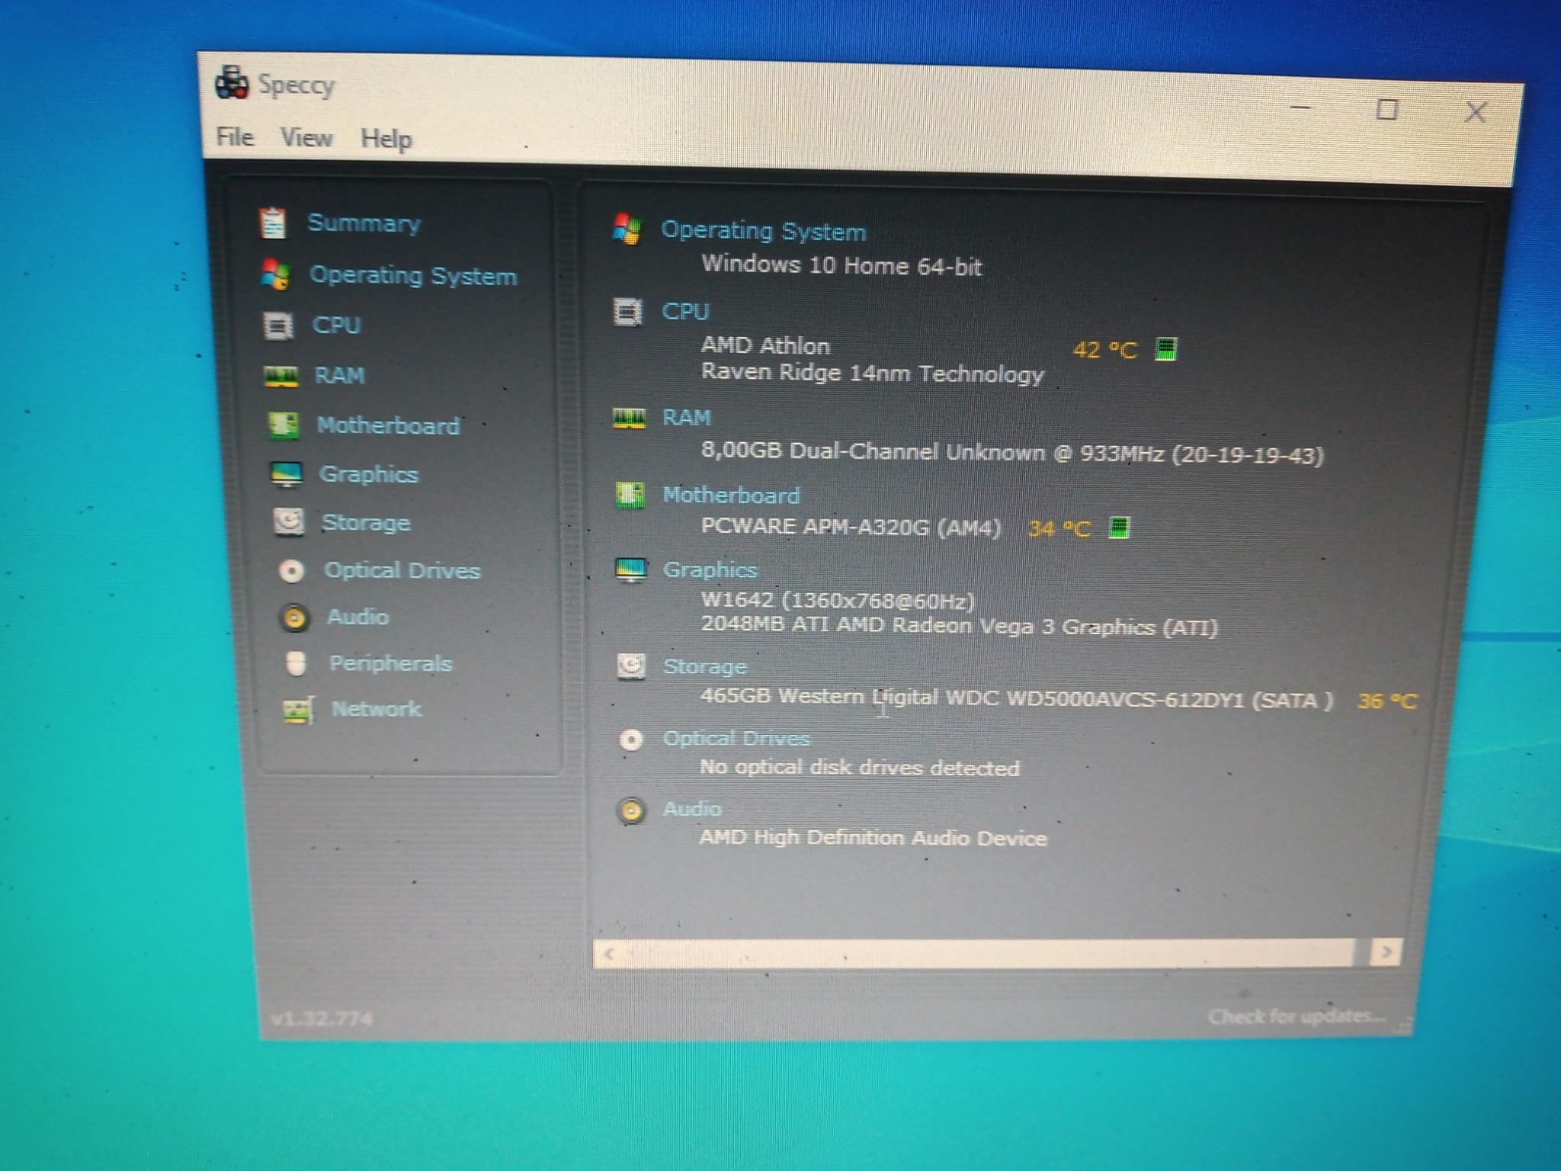Open the Help menu
The height and width of the screenshot is (1171, 1561).
point(386,140)
